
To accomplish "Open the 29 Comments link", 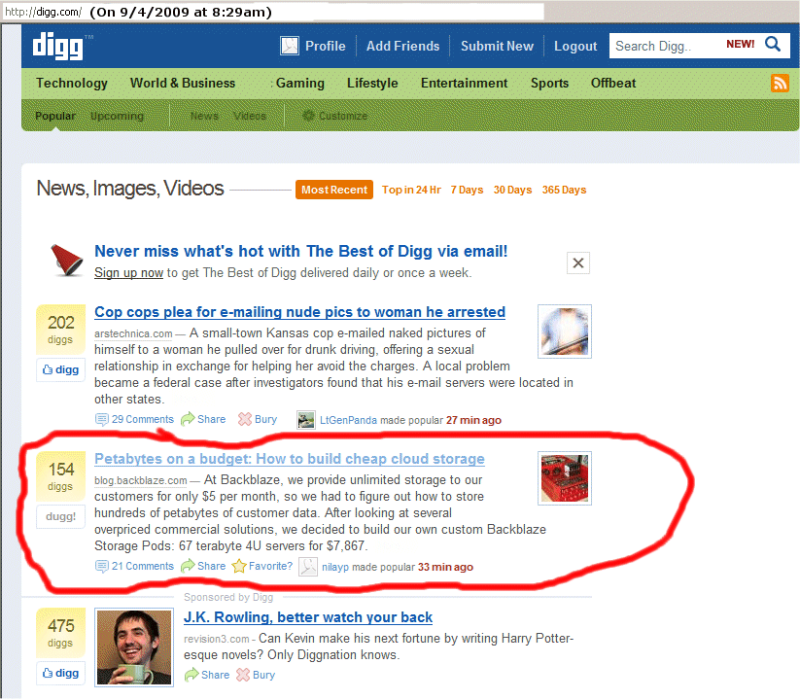I will [142, 419].
